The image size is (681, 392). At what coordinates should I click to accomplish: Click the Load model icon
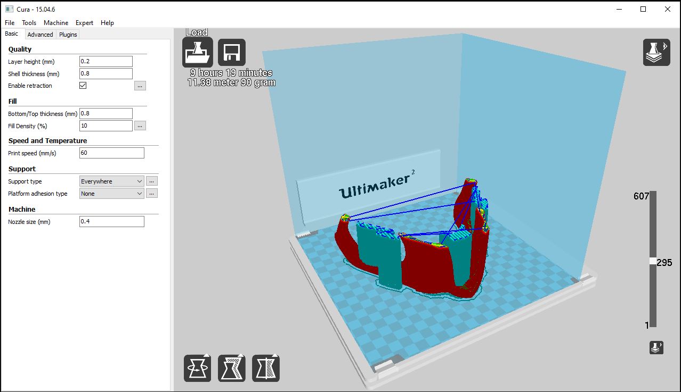[197, 52]
